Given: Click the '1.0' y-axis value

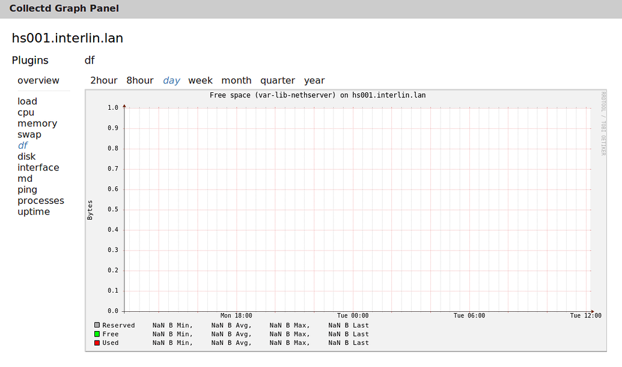Looking at the screenshot, I should [113, 108].
